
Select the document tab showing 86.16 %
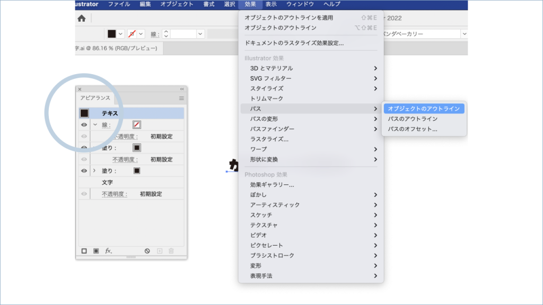(x=119, y=48)
